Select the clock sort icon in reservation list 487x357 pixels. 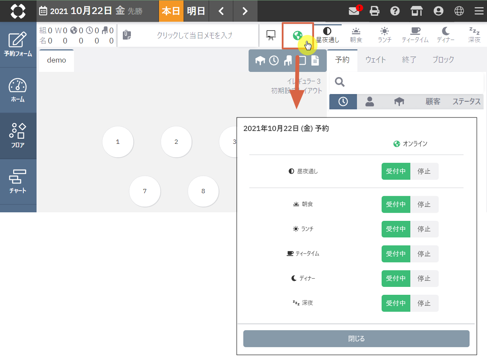pos(343,102)
